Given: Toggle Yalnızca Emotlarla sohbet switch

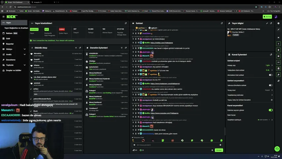Looking at the screenshot, I should point(271,85).
